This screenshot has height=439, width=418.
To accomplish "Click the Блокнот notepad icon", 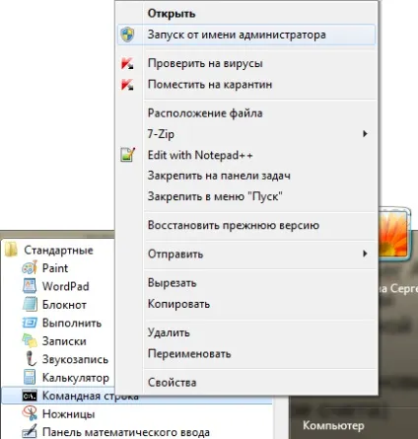I will click(x=30, y=304).
